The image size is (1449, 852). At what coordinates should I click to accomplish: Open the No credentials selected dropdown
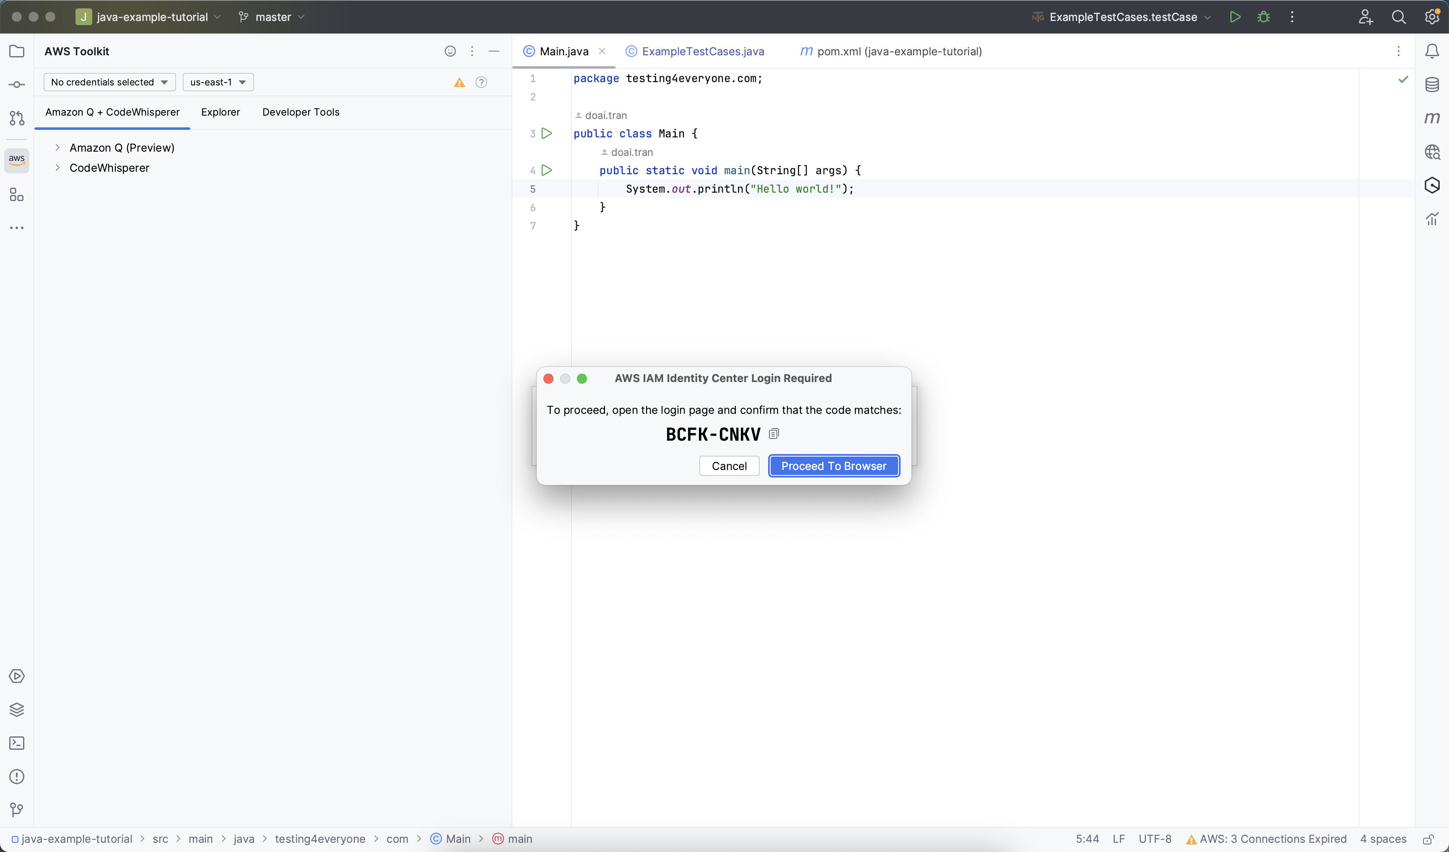coord(109,82)
